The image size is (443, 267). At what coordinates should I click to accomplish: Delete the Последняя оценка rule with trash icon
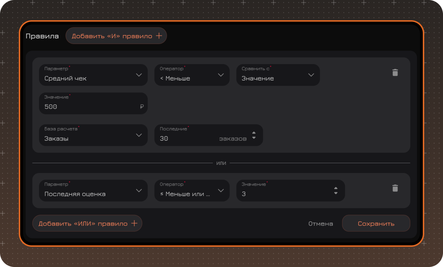click(395, 188)
